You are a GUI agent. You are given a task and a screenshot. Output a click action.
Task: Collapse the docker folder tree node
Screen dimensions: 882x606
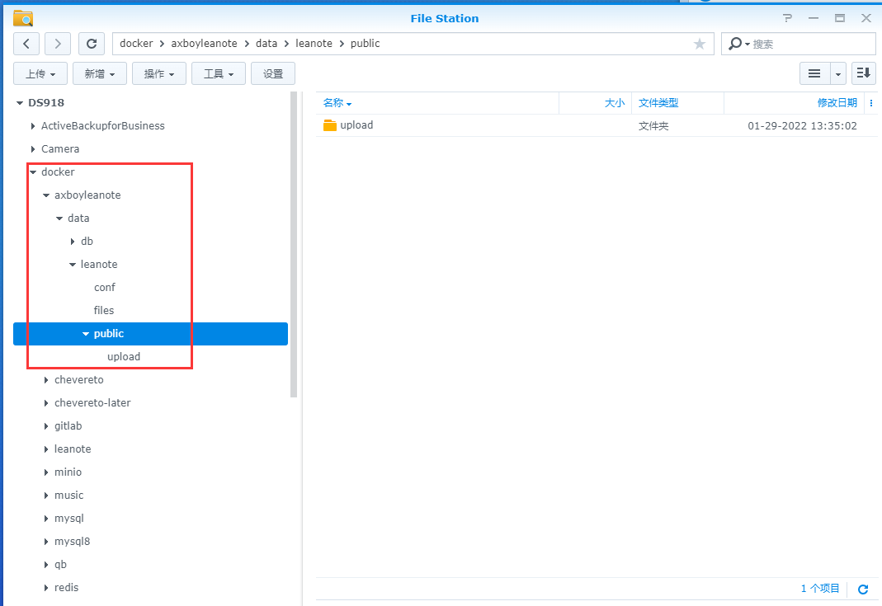33,172
